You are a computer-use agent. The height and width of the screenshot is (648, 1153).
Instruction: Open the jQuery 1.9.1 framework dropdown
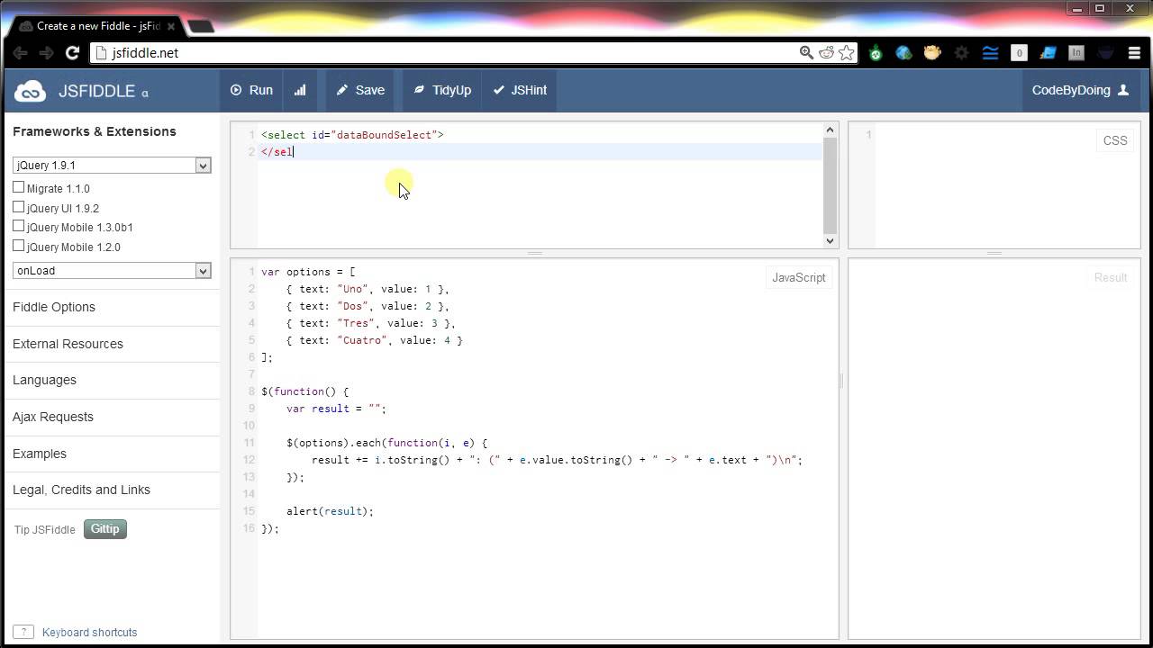[112, 166]
